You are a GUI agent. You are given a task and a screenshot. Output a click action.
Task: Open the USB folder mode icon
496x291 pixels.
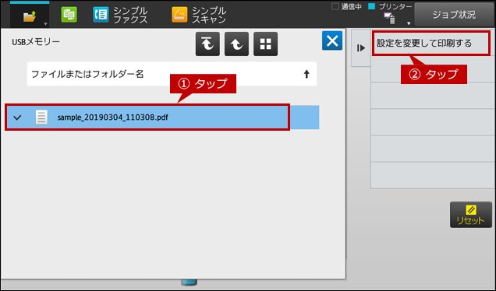30,16
